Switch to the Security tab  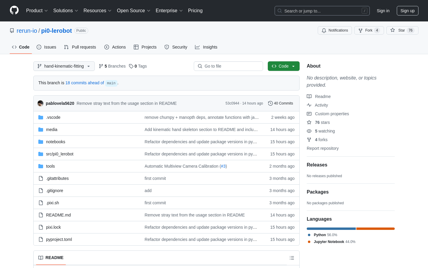click(176, 47)
